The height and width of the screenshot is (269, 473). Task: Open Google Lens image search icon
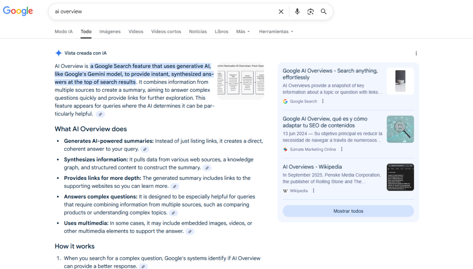[x=310, y=12]
